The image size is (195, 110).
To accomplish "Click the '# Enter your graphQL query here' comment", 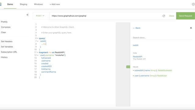I will tap(56, 33).
